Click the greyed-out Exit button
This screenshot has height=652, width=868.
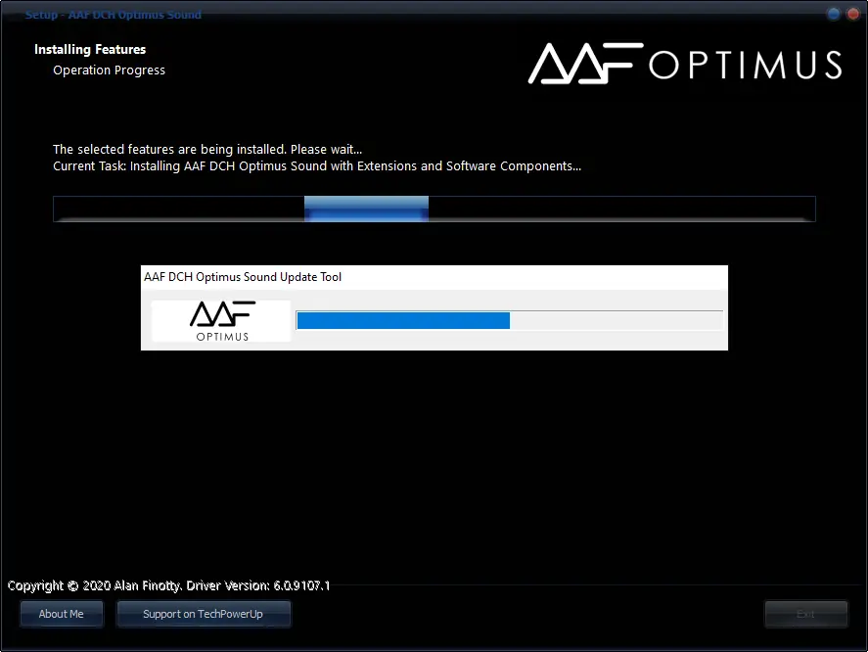(805, 614)
